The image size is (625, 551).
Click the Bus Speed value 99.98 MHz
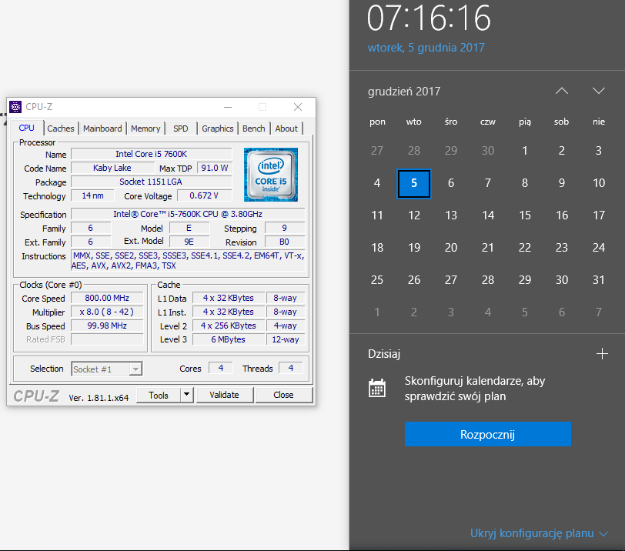[107, 326]
